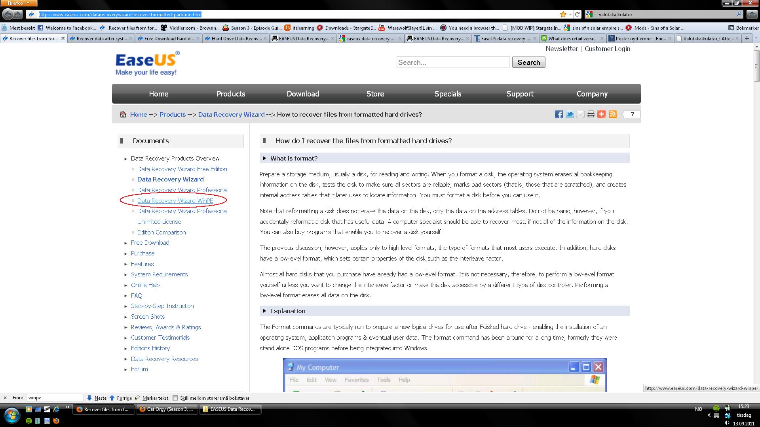Open the Store navigation menu
This screenshot has width=760, height=427.
tap(375, 94)
